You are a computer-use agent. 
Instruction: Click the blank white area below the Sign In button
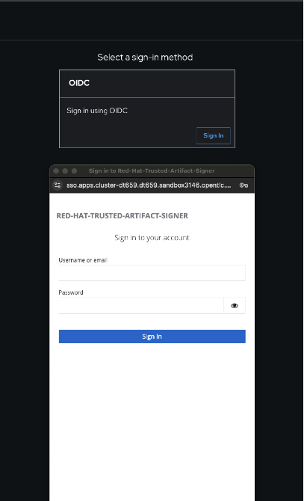point(152,422)
